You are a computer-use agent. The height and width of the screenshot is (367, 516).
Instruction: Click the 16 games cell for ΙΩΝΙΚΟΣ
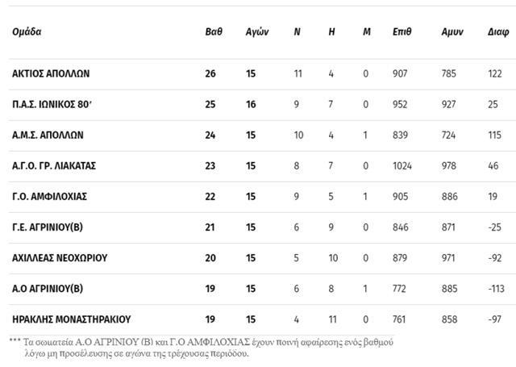[x=251, y=104]
